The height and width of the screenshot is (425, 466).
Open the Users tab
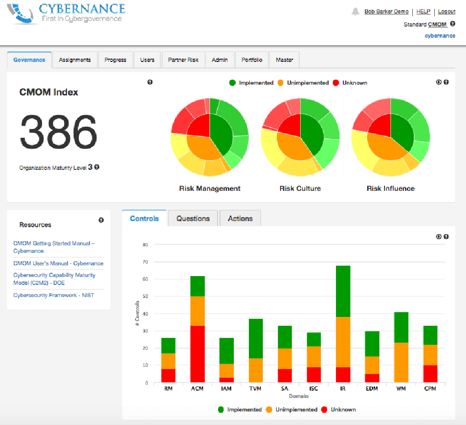point(147,60)
